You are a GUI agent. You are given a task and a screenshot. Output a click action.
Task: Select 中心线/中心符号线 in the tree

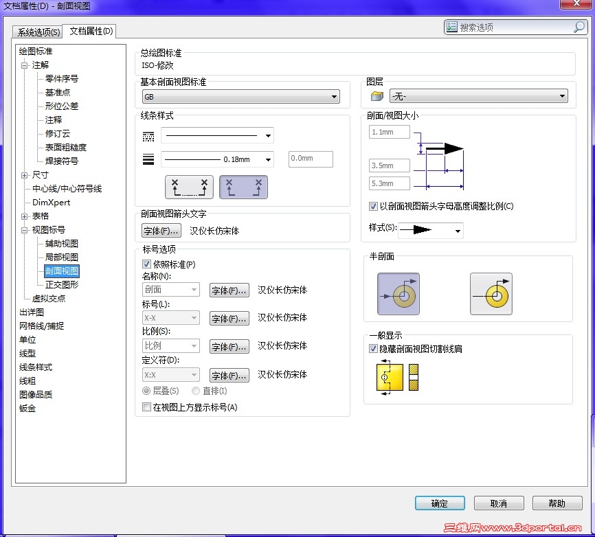pyautogui.click(x=67, y=189)
